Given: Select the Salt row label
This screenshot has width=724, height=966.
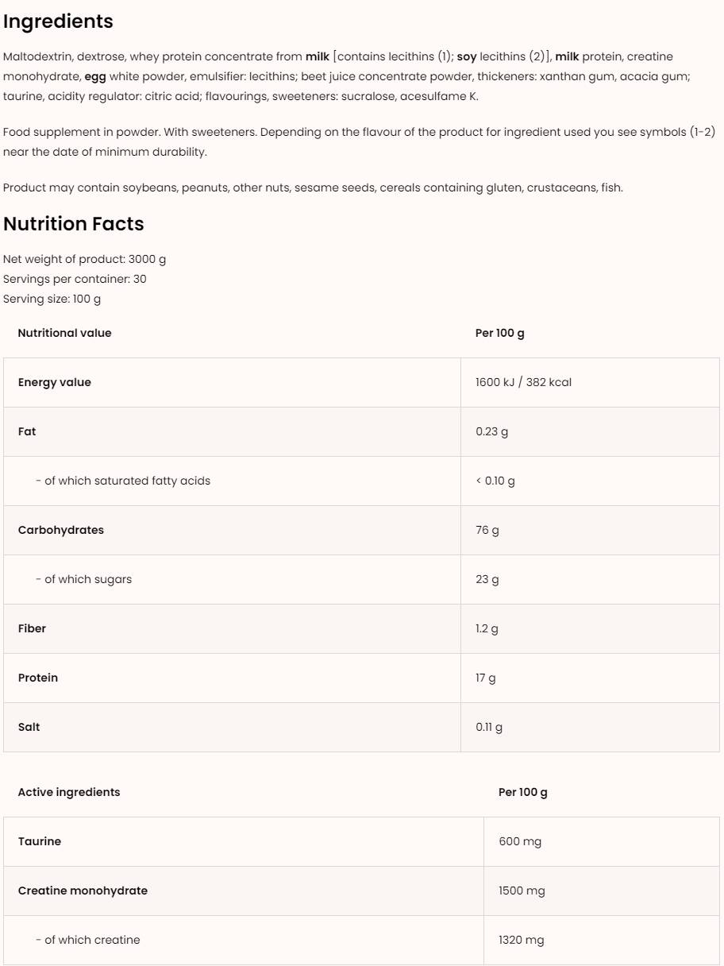Looking at the screenshot, I should point(29,727).
